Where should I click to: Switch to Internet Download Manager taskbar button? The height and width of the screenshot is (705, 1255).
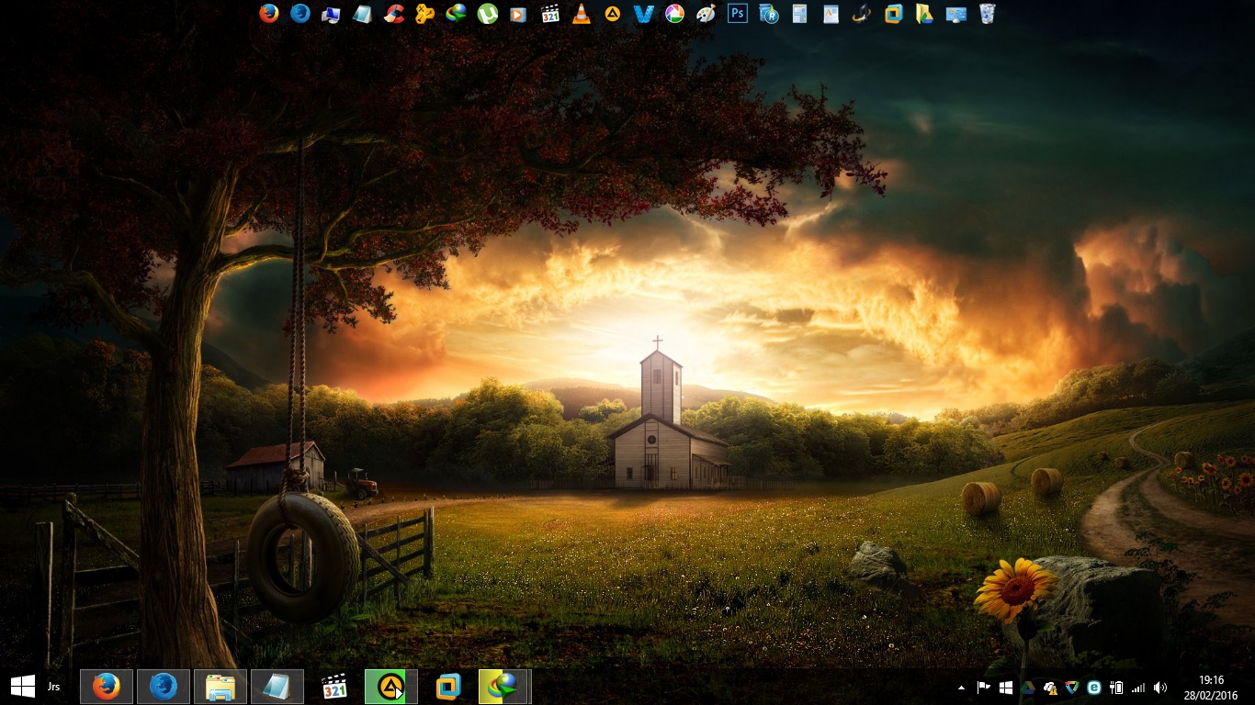pyautogui.click(x=503, y=687)
